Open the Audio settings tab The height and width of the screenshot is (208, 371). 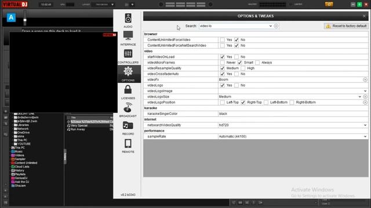click(x=128, y=21)
